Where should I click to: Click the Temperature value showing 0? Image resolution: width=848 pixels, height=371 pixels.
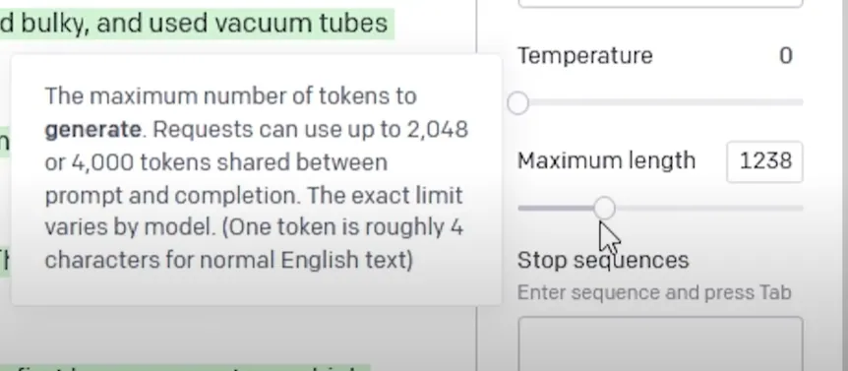pos(786,56)
